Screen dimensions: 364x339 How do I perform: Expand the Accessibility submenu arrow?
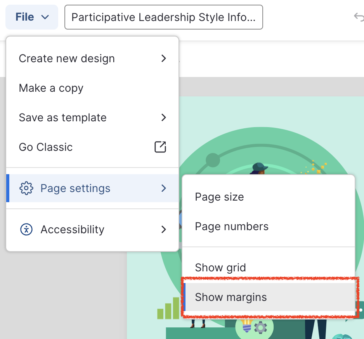(x=163, y=229)
